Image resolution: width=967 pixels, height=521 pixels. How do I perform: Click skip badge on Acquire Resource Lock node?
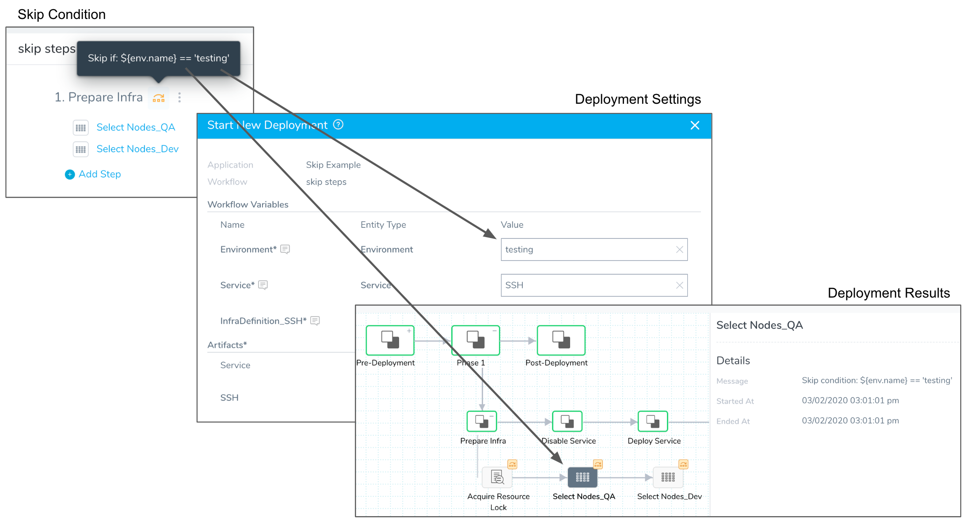coord(512,464)
